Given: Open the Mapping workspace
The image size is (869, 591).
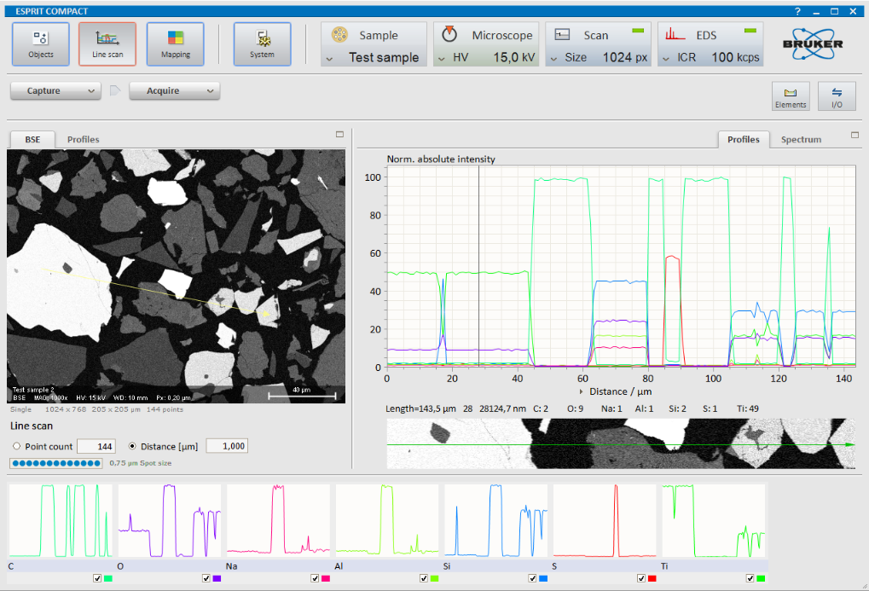Looking at the screenshot, I should pos(175,44).
